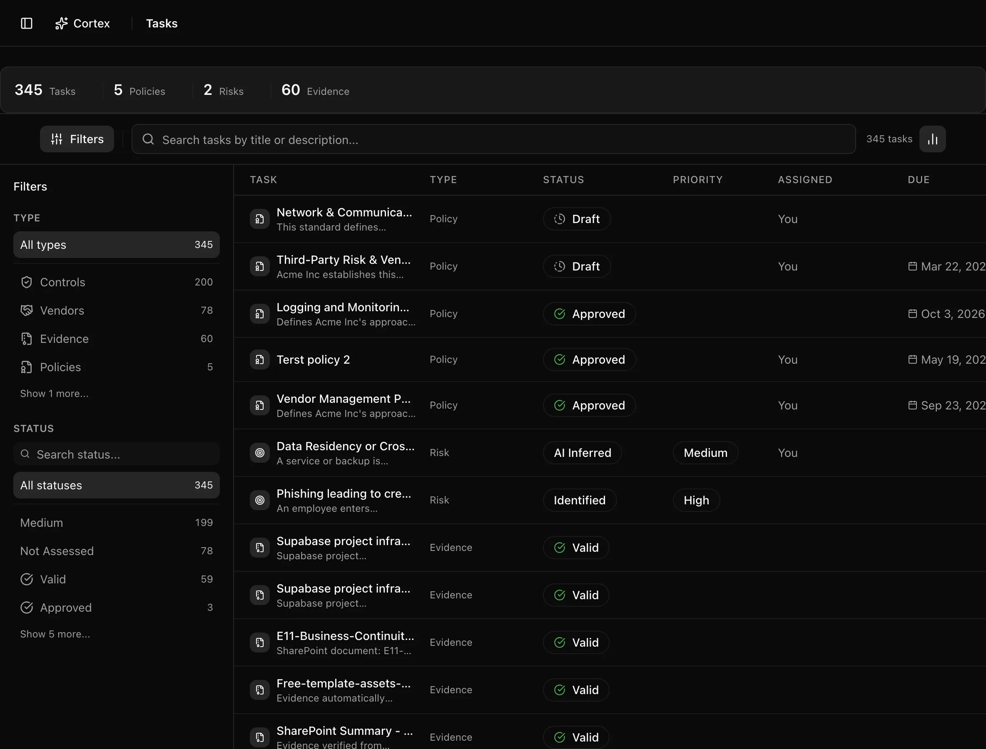Screen dimensions: 986x749
Task: Filter by Valid status
Action: pyautogui.click(x=117, y=579)
